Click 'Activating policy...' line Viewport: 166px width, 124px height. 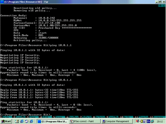30,40
